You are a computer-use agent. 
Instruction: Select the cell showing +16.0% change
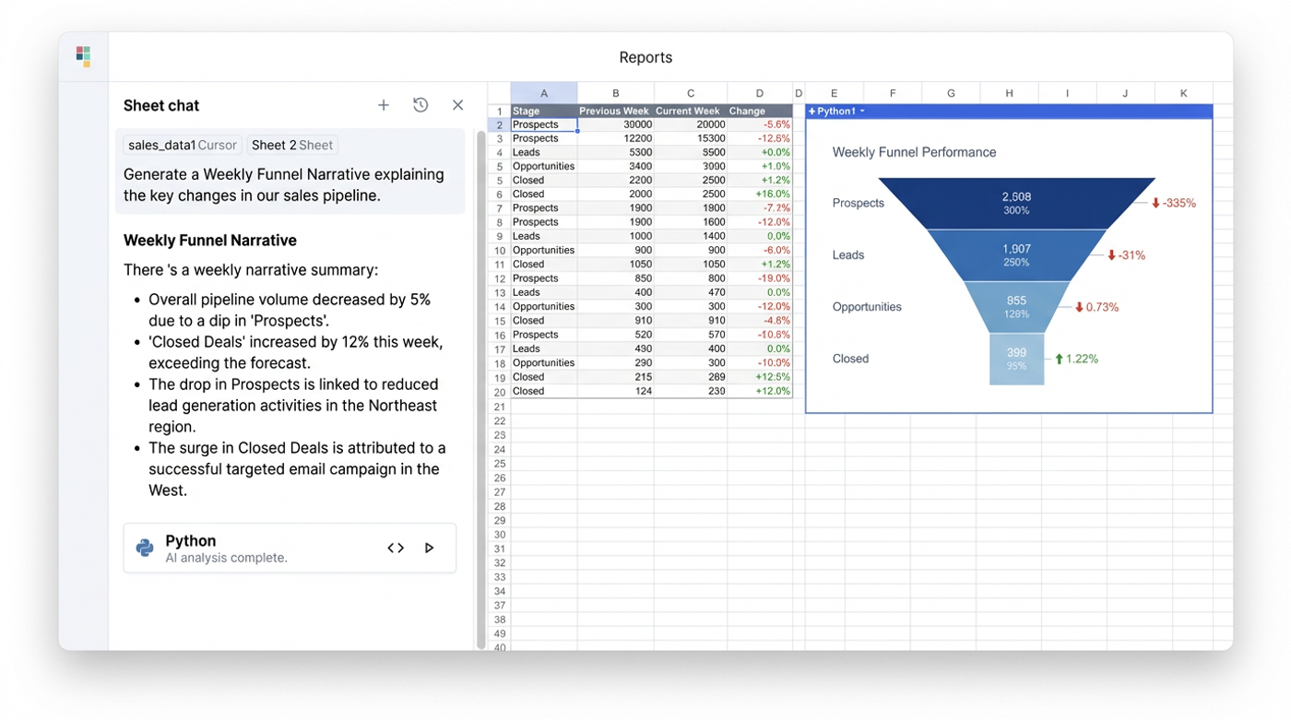pyautogui.click(x=760, y=195)
